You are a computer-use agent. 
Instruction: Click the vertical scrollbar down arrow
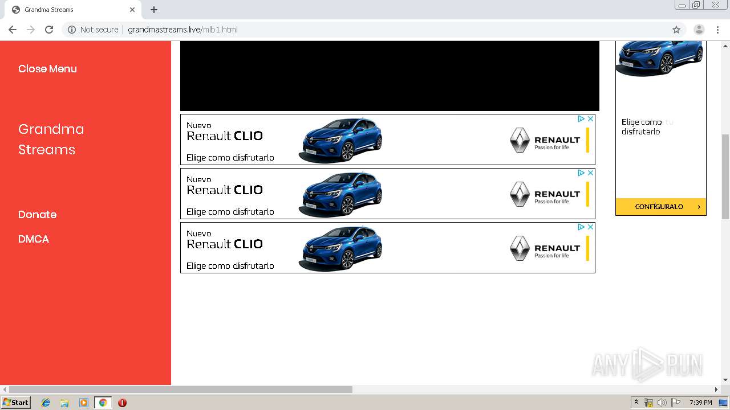coord(725,380)
